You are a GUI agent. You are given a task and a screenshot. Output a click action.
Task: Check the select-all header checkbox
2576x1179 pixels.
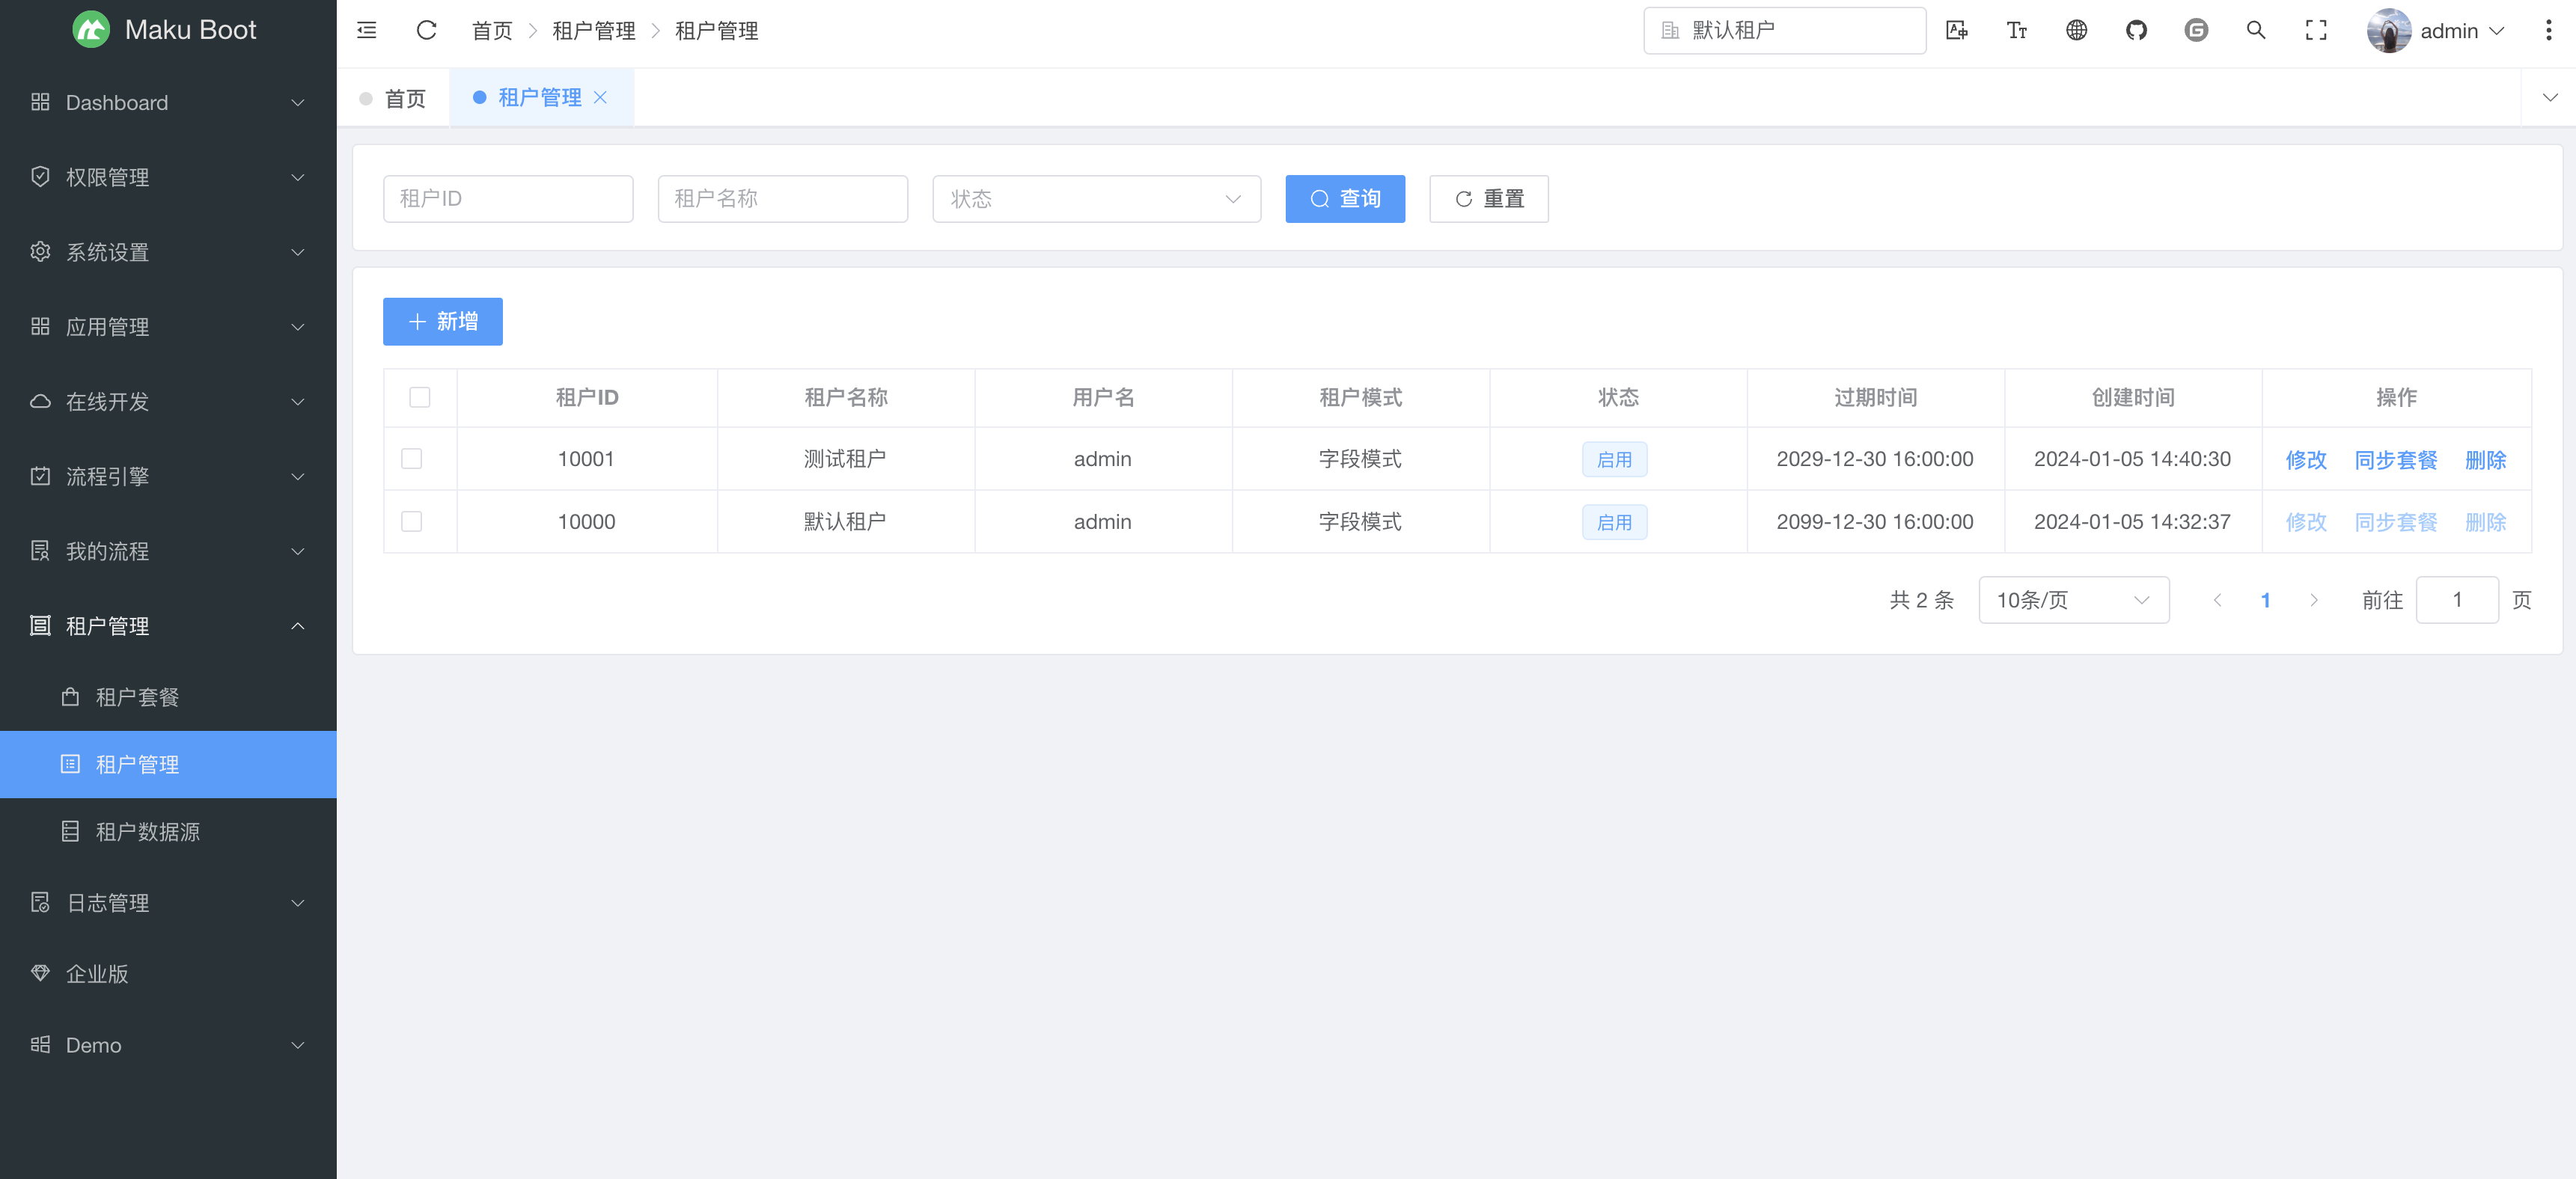click(420, 397)
